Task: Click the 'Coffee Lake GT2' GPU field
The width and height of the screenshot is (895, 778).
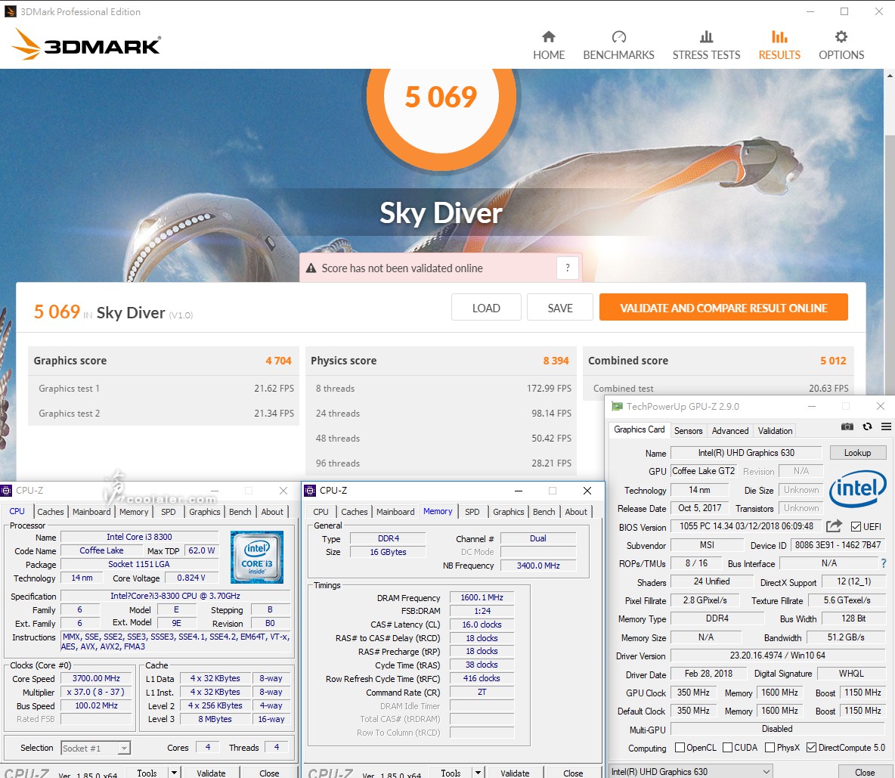Action: pos(704,471)
